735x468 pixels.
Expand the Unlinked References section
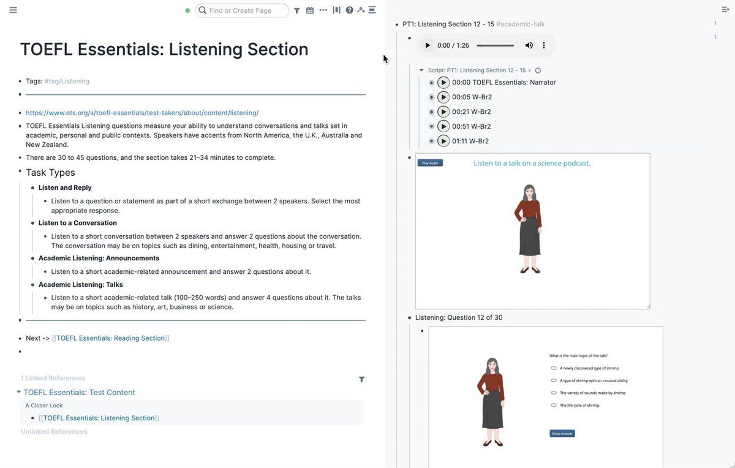coord(54,431)
